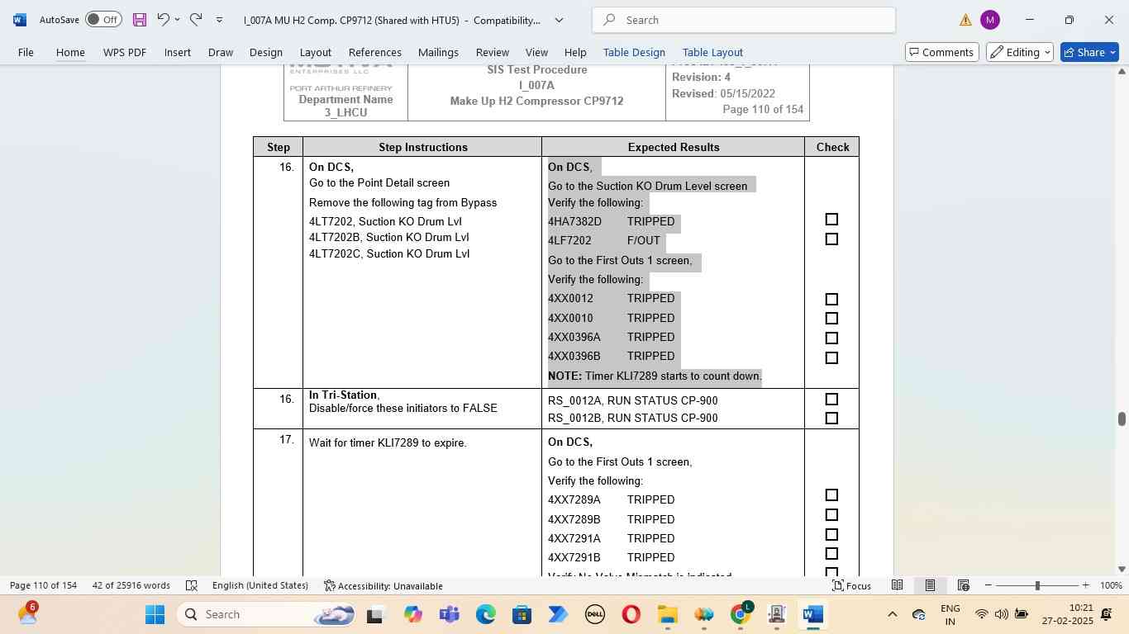Viewport: 1129px width, 634px height.
Task: Open the Table Layout tab
Action: tap(712, 52)
